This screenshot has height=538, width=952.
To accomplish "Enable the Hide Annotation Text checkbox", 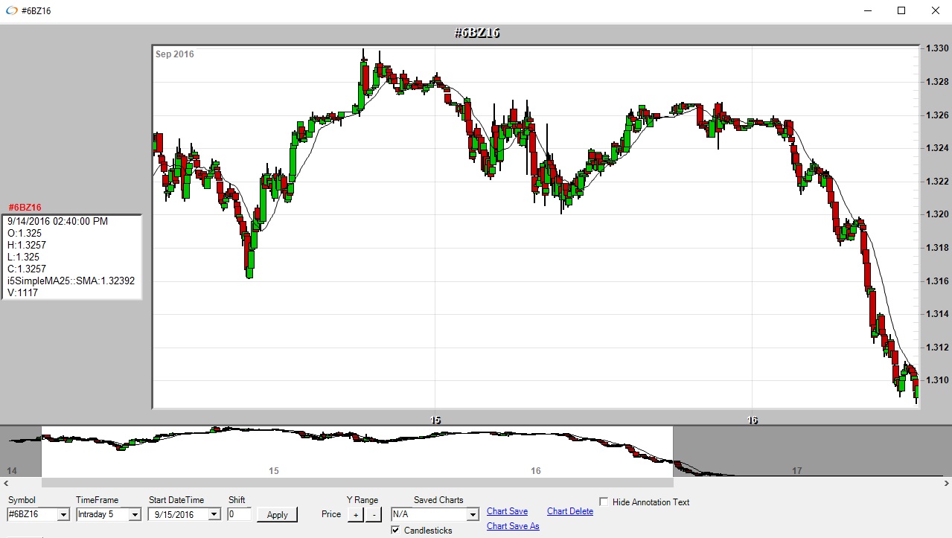I will point(604,502).
